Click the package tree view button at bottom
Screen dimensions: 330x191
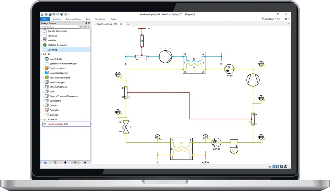tap(45, 163)
